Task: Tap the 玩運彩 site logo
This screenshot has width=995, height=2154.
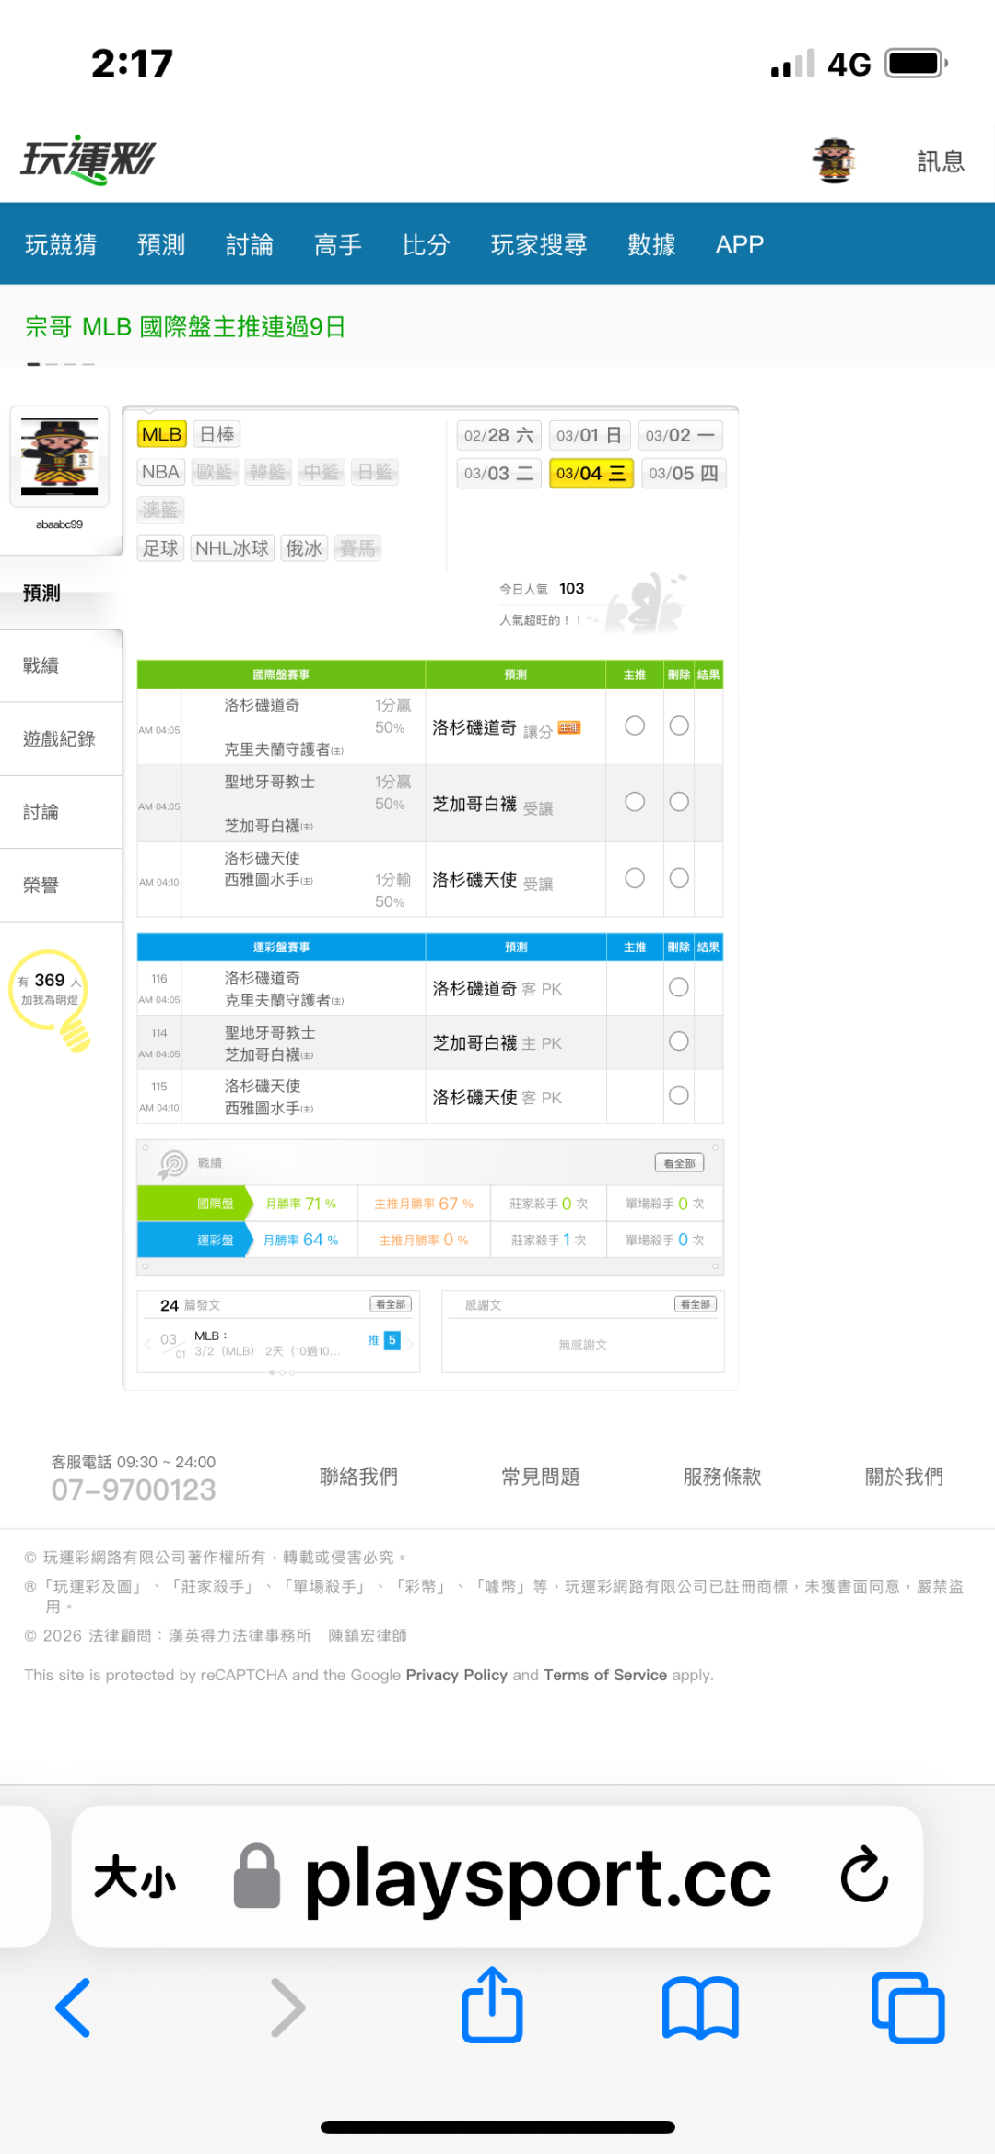Action: coord(88,160)
